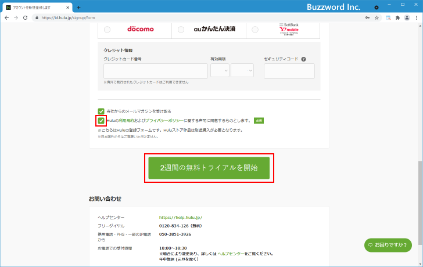Open a new browser tab
Screen dimensions: 423x267
click(x=78, y=8)
